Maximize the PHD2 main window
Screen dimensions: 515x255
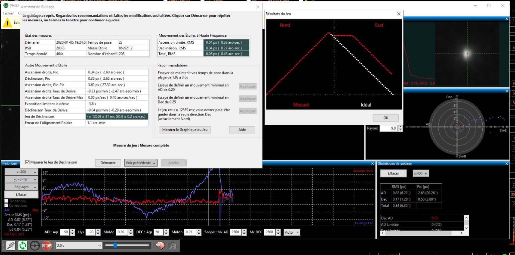[x=489, y=6]
